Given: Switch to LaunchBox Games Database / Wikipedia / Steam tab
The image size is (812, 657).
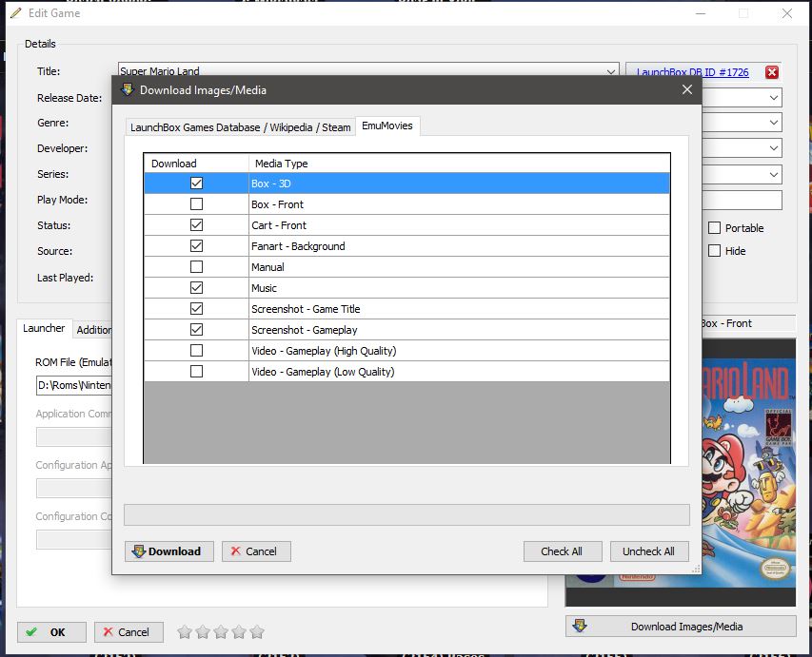Looking at the screenshot, I should tap(240, 127).
